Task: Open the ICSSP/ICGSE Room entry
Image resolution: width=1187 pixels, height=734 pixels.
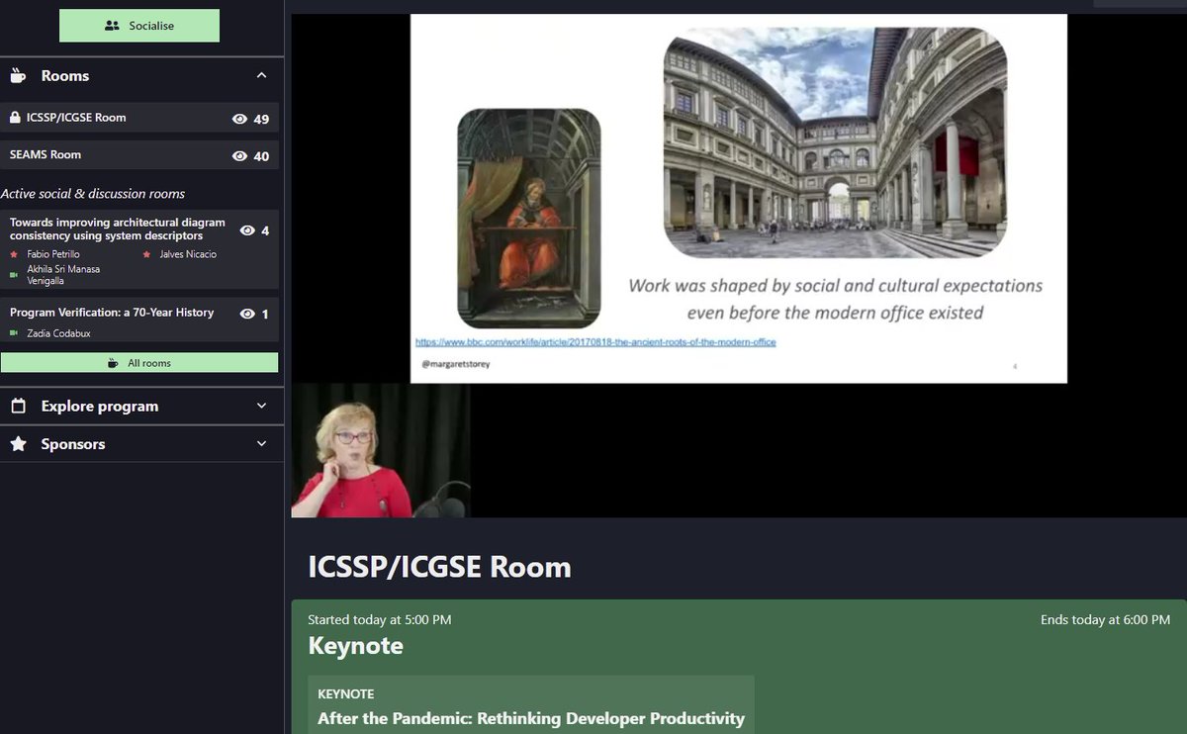Action: tap(139, 118)
